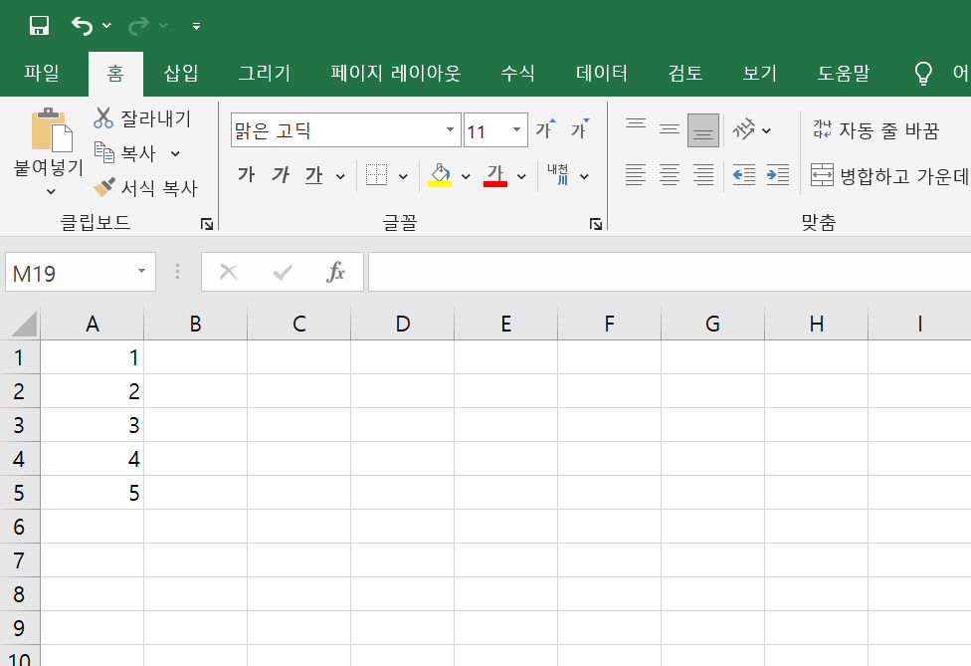
Task: Align text right
Action: [703, 175]
